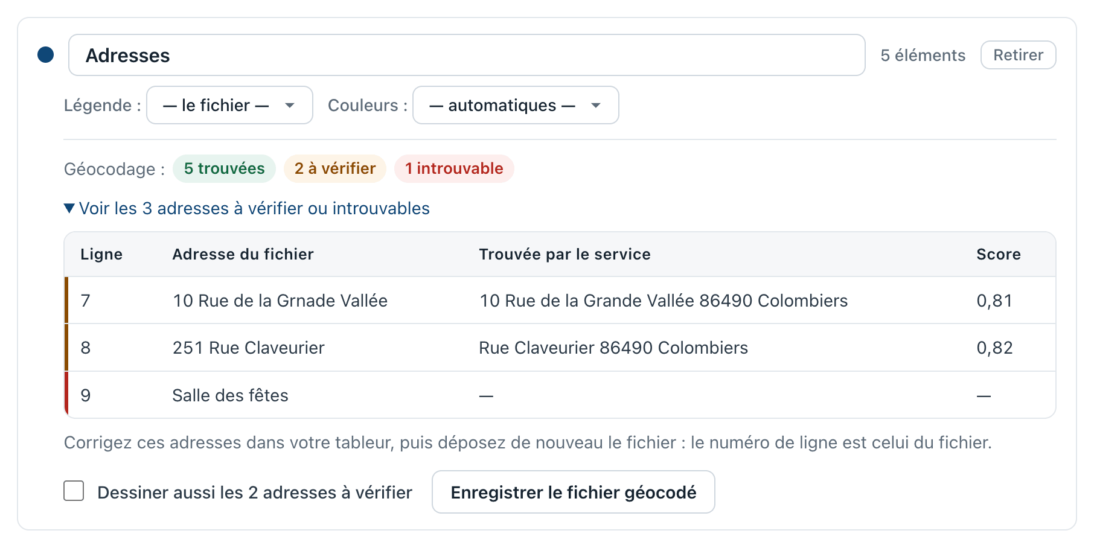
Task: Click the 1 introuvable badge
Action: [x=454, y=168]
